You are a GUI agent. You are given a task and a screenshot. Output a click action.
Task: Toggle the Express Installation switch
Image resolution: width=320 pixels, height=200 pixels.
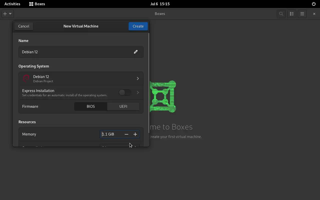(x=125, y=92)
